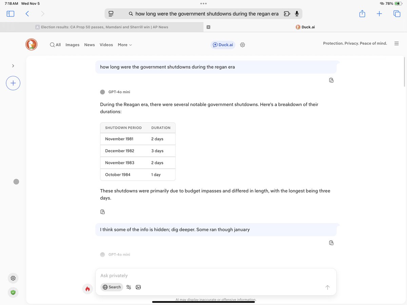
Task: Open the model customization sliders icon
Action: pyautogui.click(x=129, y=287)
